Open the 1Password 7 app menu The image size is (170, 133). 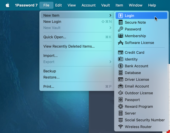[x=26, y=5]
